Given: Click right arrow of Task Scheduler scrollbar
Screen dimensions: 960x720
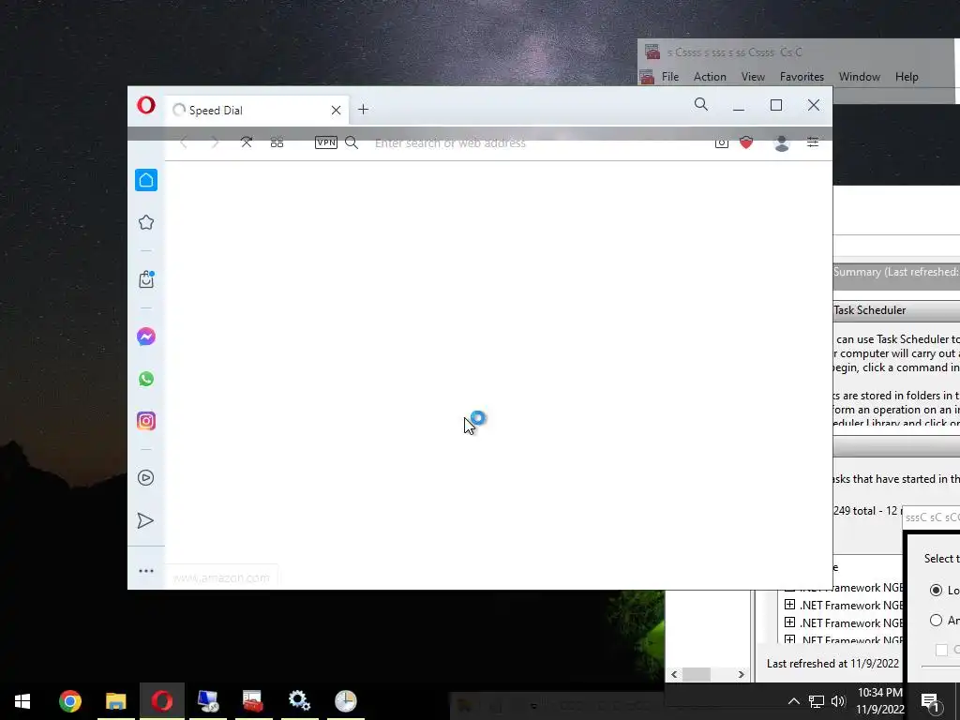Looking at the screenshot, I should coord(741,674).
